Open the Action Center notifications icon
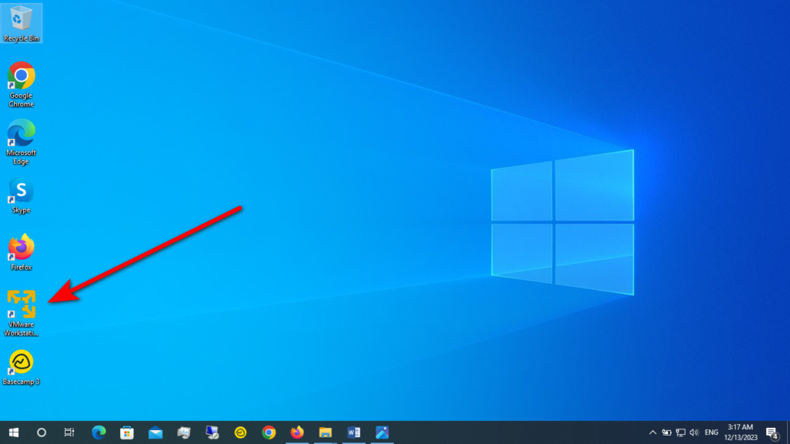The image size is (790, 444). (x=772, y=432)
